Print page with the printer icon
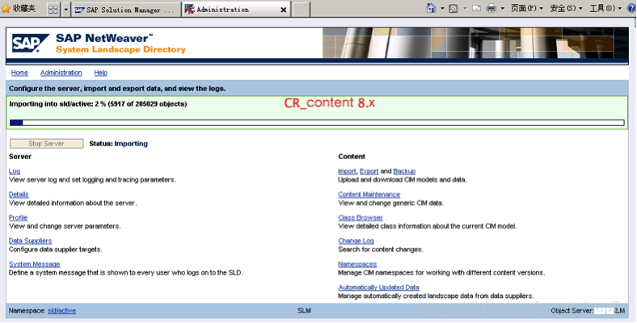Viewport: 637px width, 323px height. click(x=491, y=9)
